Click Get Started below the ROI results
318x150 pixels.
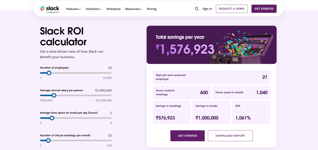click(187, 136)
